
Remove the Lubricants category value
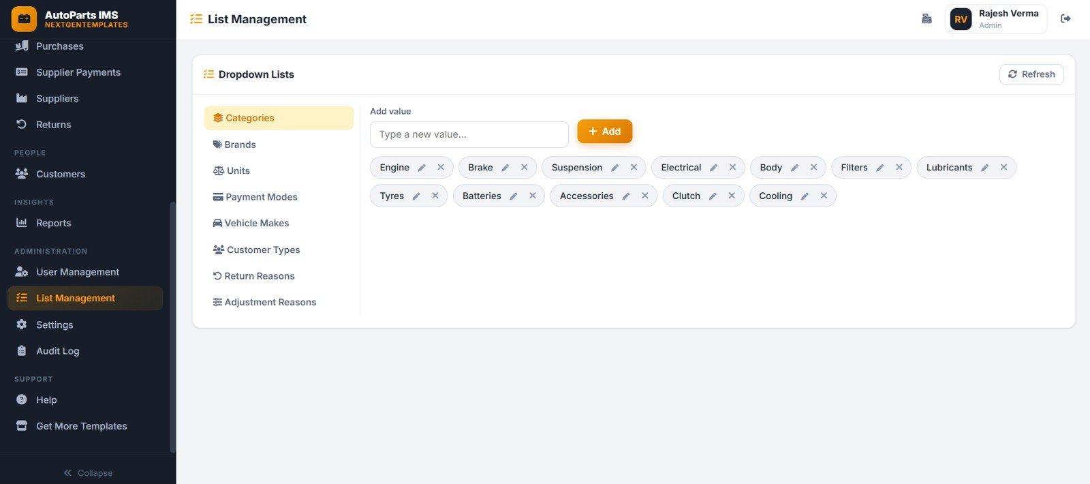[1003, 168]
